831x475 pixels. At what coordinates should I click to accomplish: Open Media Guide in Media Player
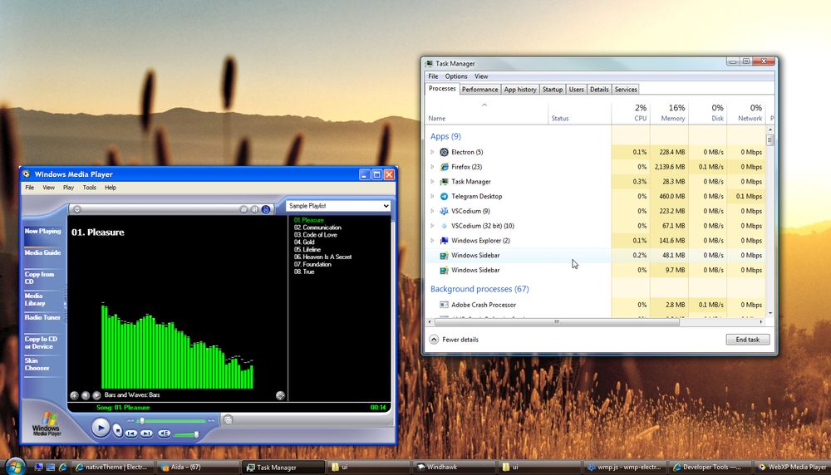(42, 252)
